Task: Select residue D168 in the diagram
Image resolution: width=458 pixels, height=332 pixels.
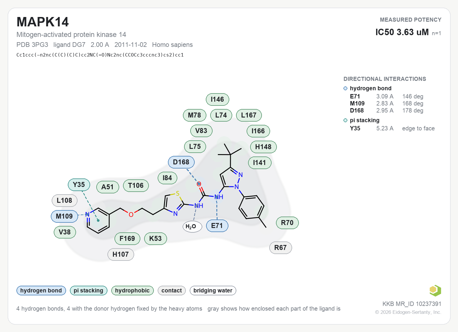Action: click(181, 162)
